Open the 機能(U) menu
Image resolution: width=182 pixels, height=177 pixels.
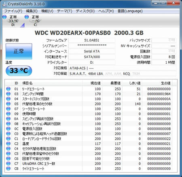47,11
